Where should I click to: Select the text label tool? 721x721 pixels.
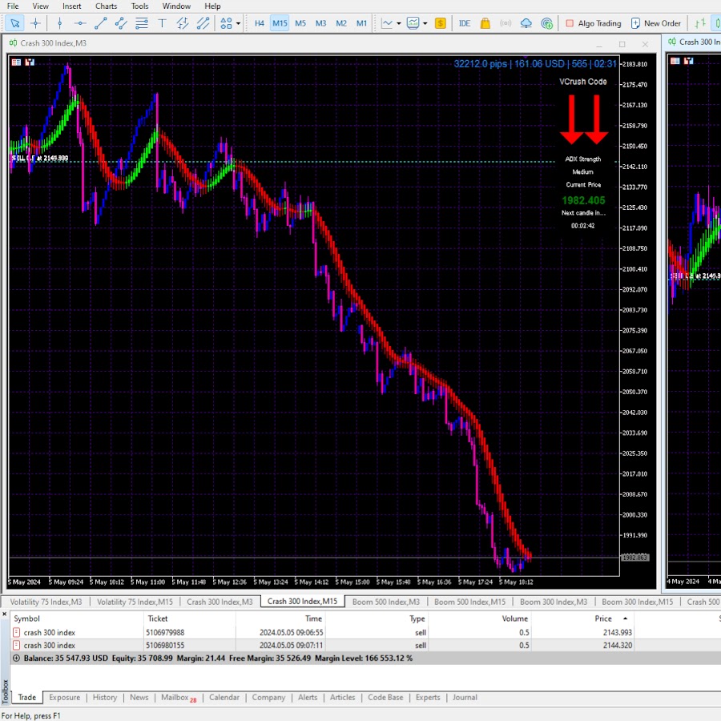click(x=163, y=23)
